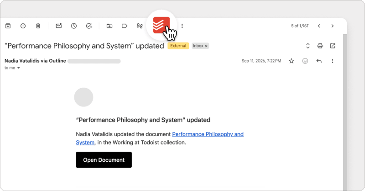Viewport: 365px width, 191px height.
Task: Archive this email
Action: (8, 26)
